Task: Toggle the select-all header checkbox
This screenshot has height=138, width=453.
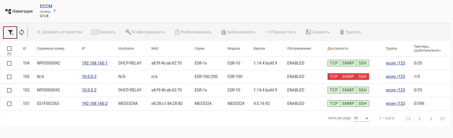Action: tap(9, 49)
